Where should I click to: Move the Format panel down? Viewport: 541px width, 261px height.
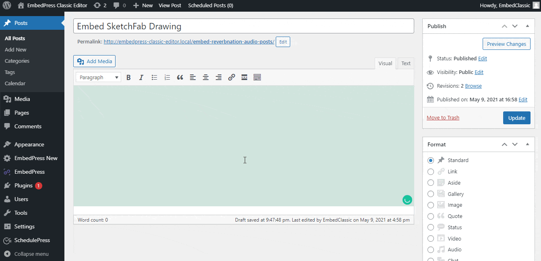pyautogui.click(x=515, y=144)
